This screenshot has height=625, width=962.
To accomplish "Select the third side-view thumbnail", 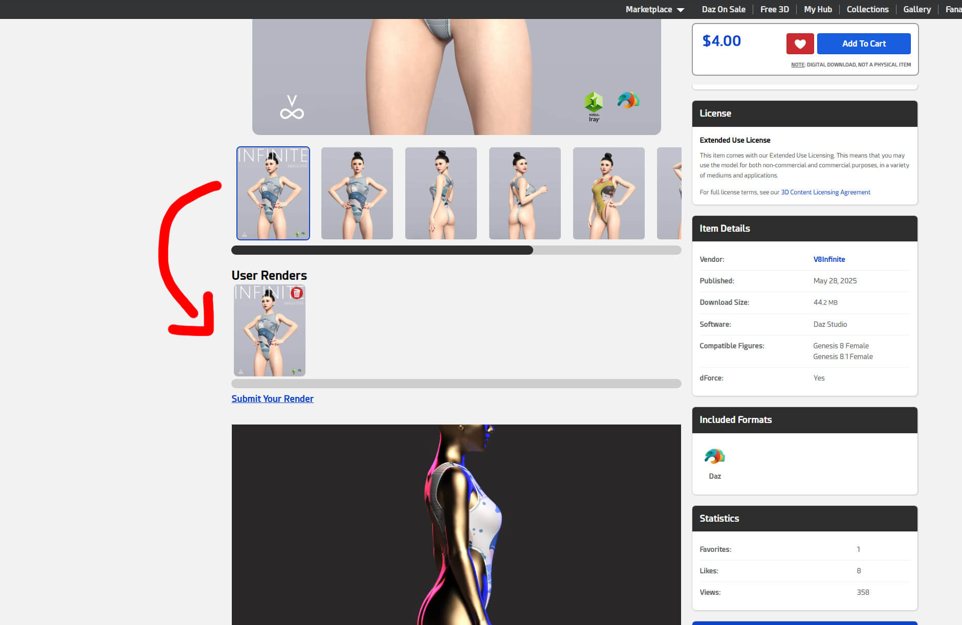I will (x=441, y=193).
